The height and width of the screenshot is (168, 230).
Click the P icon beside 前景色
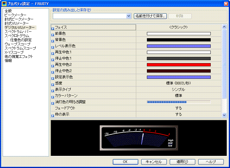[53, 35]
